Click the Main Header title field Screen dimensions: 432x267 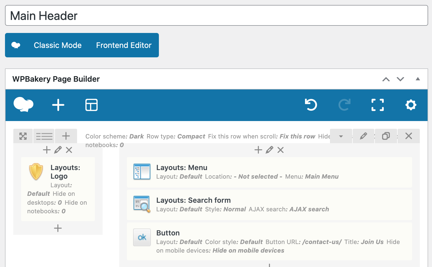point(217,16)
